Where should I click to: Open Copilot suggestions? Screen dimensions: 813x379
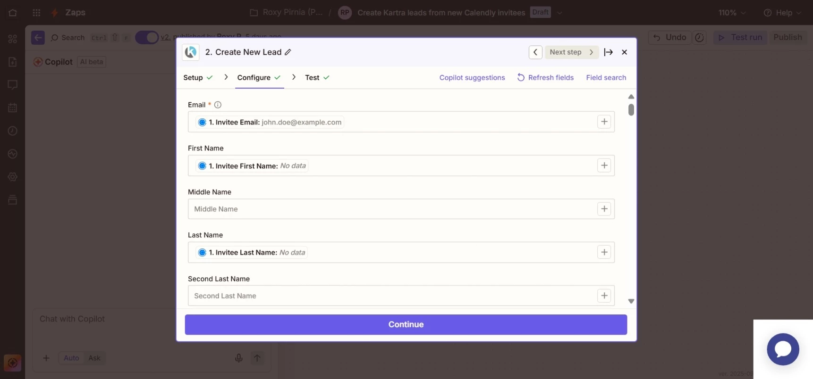click(472, 77)
